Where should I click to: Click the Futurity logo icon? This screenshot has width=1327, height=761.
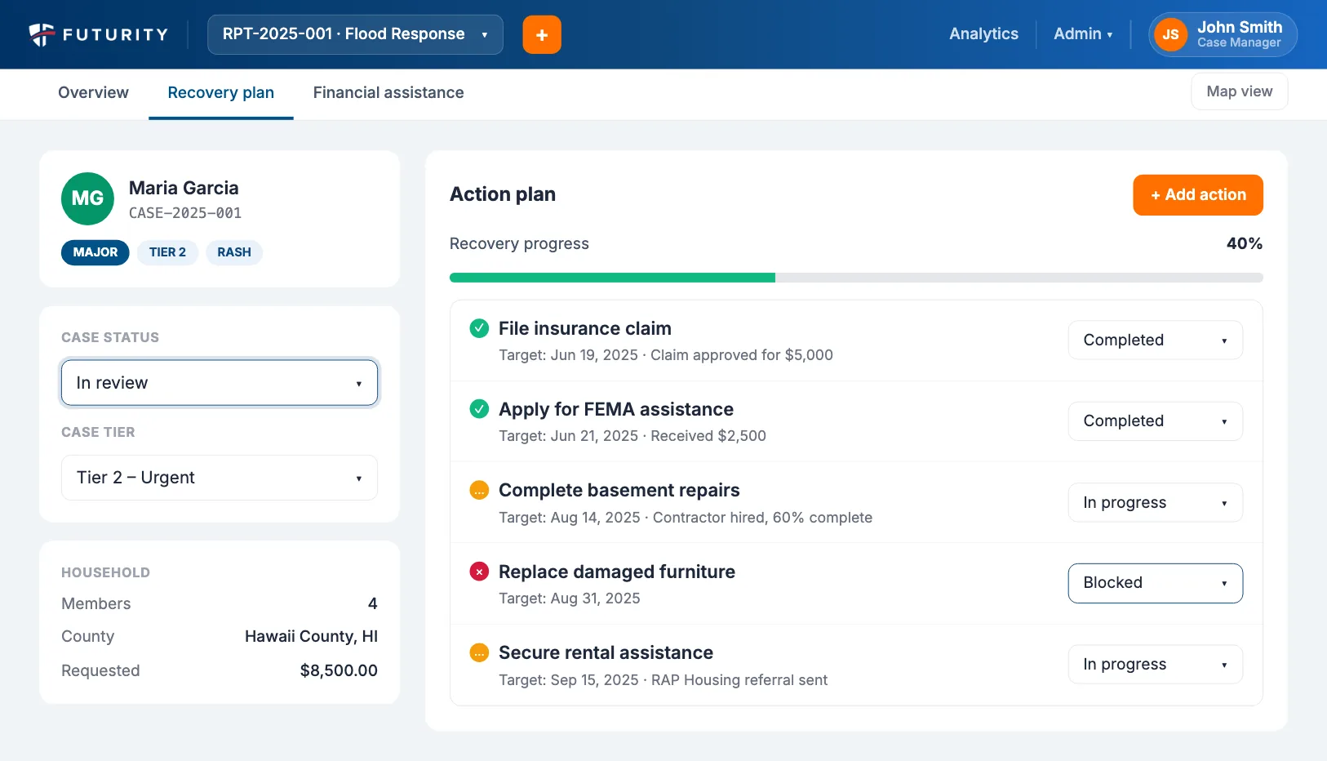click(x=42, y=34)
